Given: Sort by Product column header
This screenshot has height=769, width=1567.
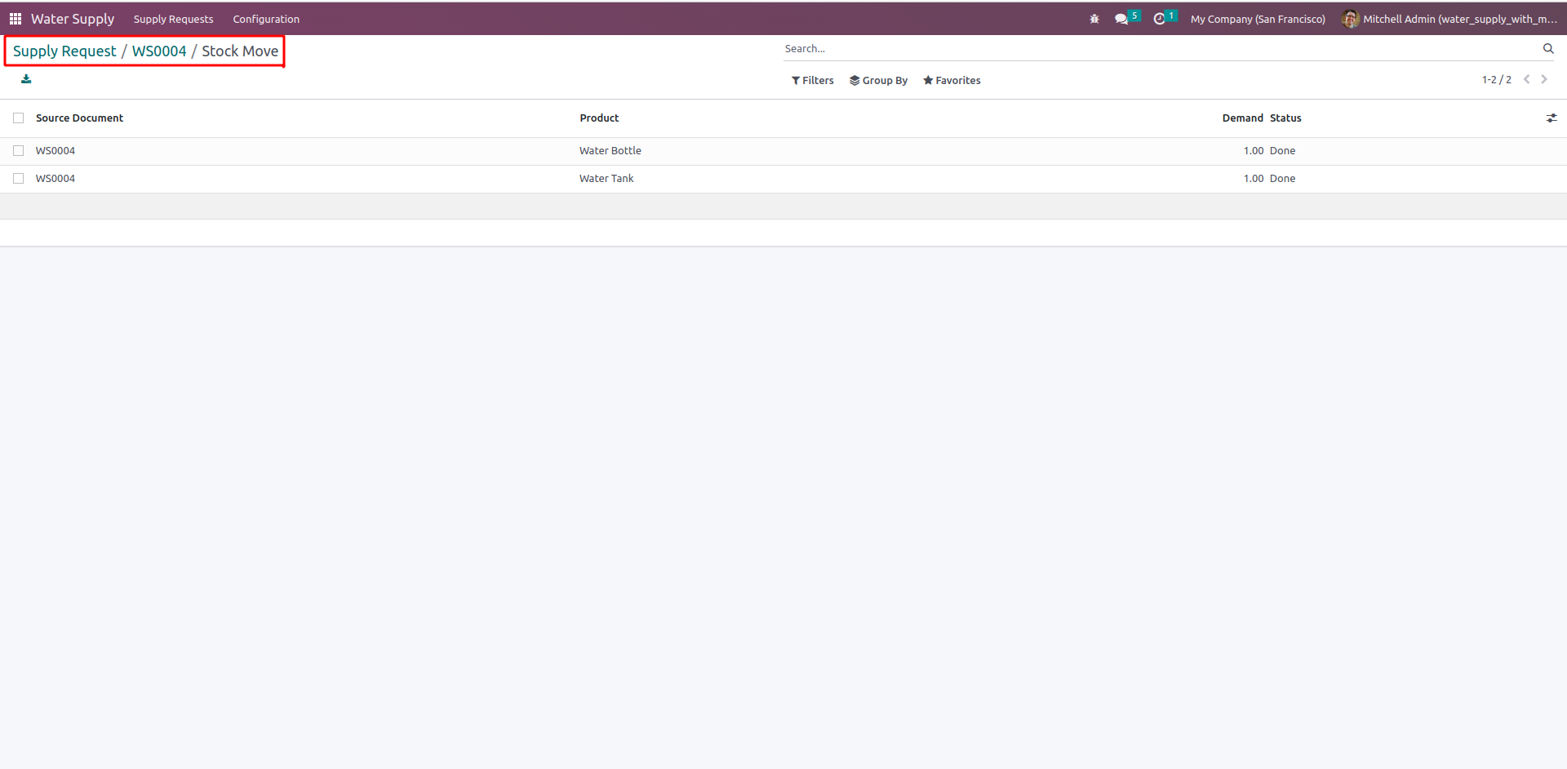Looking at the screenshot, I should click(600, 118).
